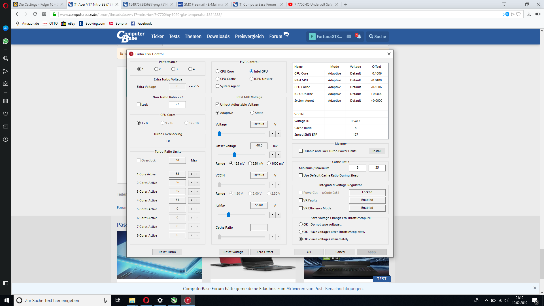The width and height of the screenshot is (544, 306).
Task: Open the Downloads menu on ComputerBase
Action: (x=218, y=36)
